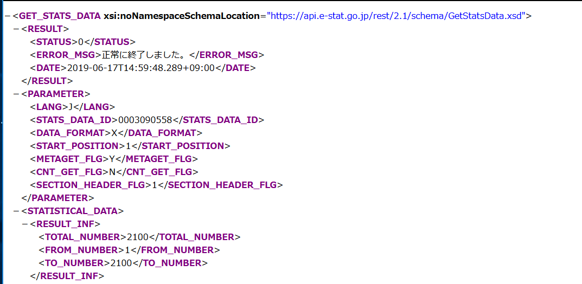This screenshot has height=284, width=582.
Task: Click the xsi:noNamespaceSchemaLocation attribute name
Action: coord(182,16)
